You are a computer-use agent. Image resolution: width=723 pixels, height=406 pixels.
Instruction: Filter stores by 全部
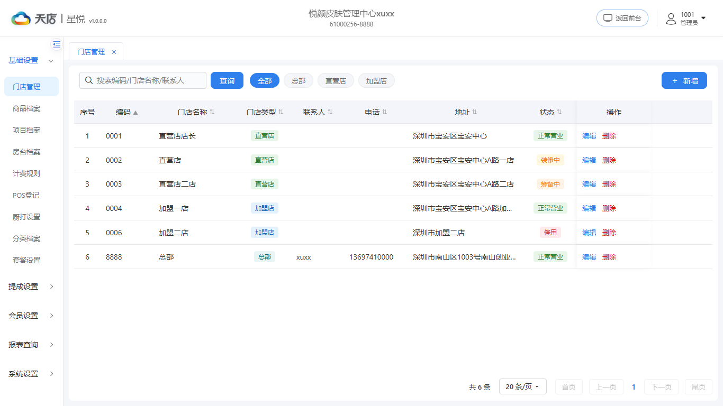[x=265, y=80]
